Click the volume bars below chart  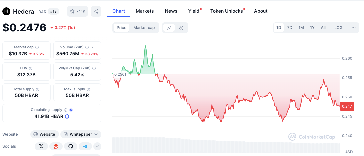226,145
